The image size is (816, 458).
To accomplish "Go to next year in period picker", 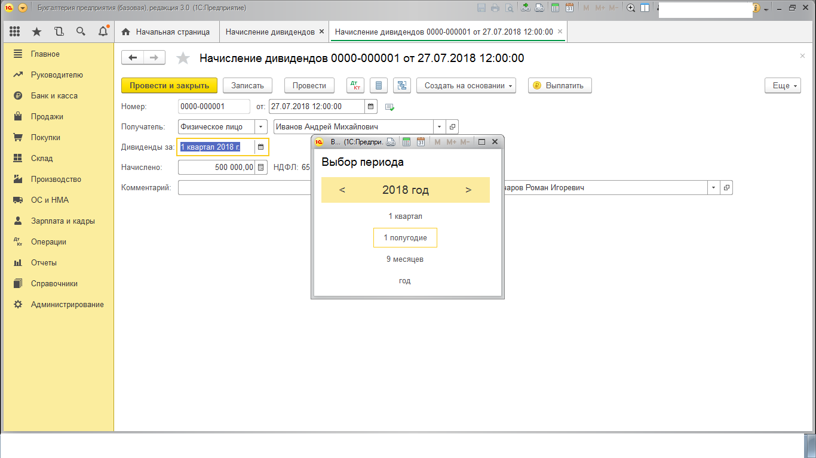I will coord(468,190).
